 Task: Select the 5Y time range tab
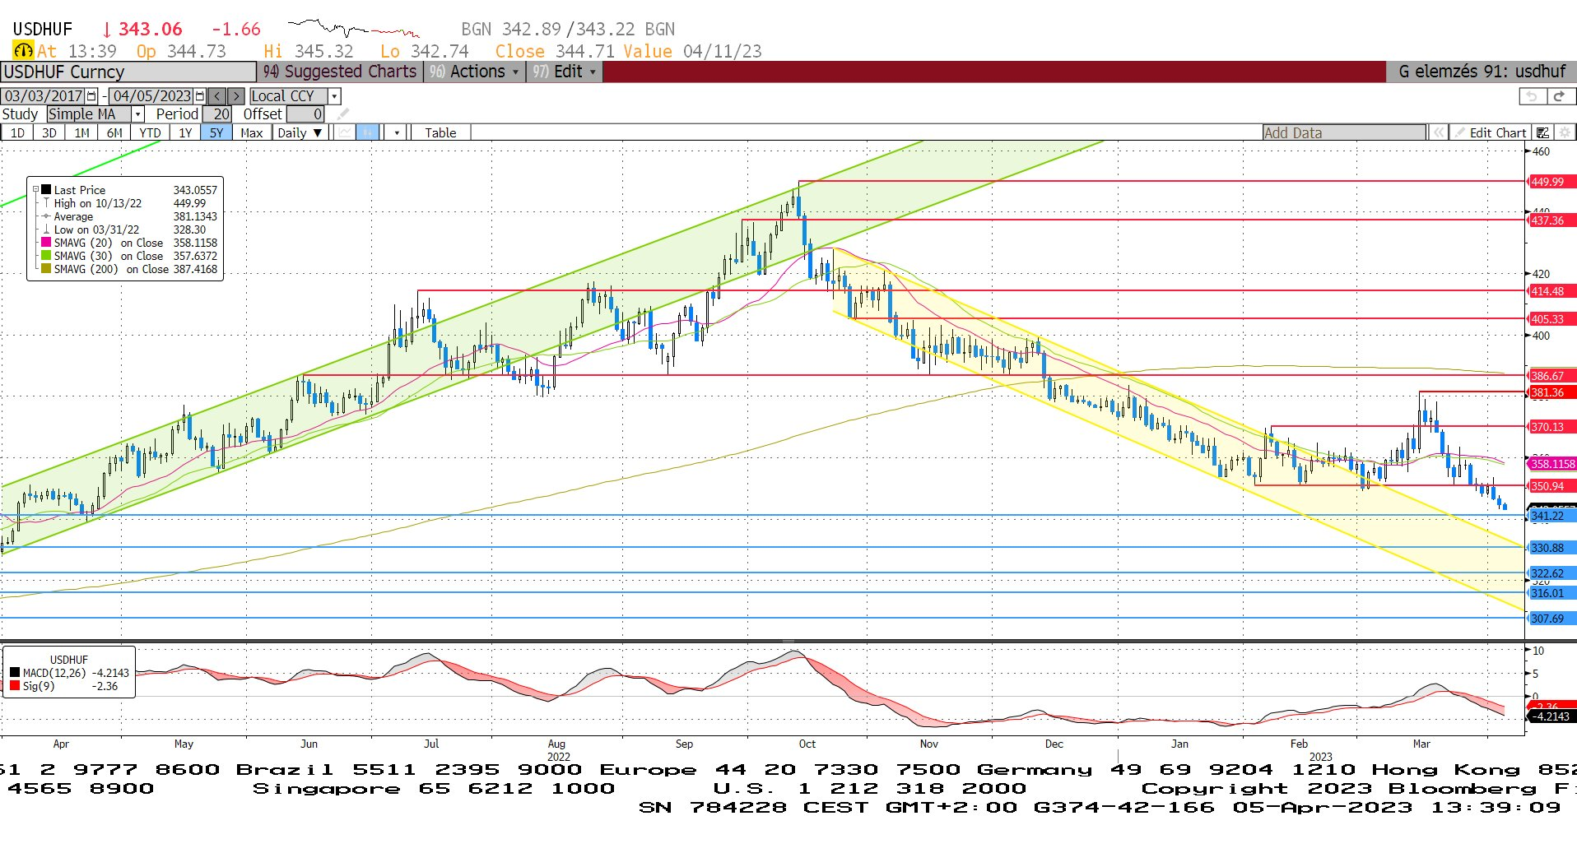(x=216, y=132)
